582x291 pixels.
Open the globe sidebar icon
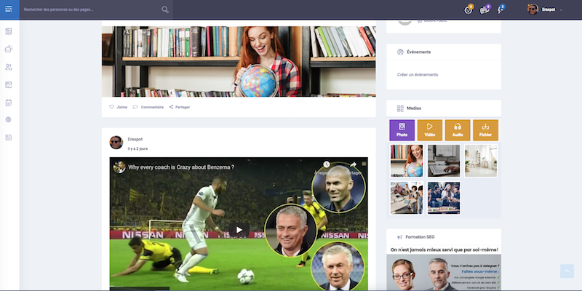coord(9,119)
